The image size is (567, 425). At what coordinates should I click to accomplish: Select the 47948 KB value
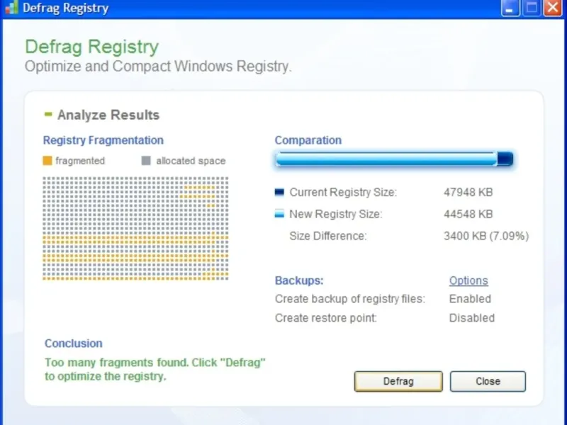point(468,192)
